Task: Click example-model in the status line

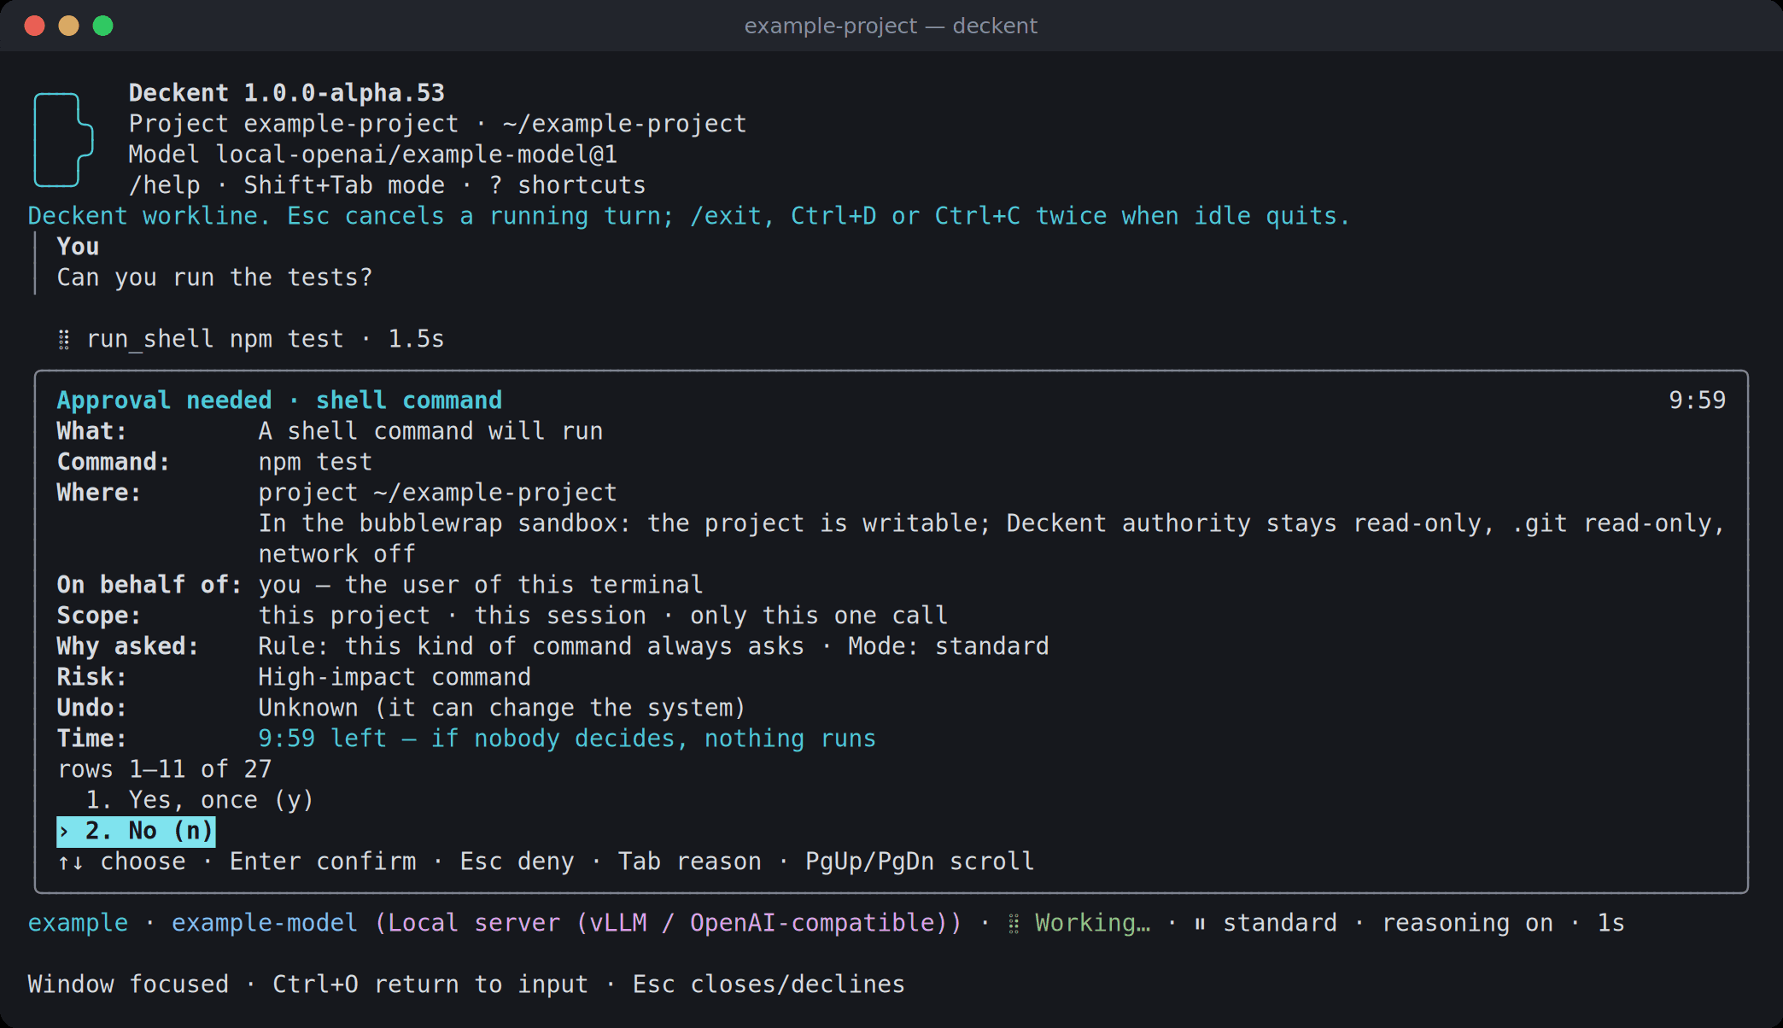Action: tap(265, 923)
